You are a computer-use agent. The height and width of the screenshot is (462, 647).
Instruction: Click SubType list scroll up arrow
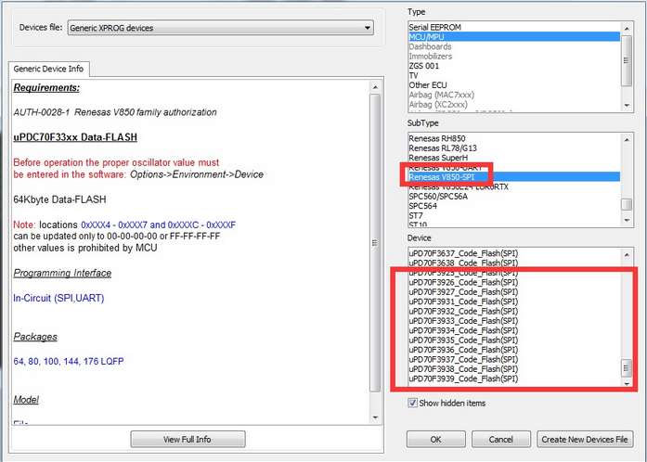(627, 139)
